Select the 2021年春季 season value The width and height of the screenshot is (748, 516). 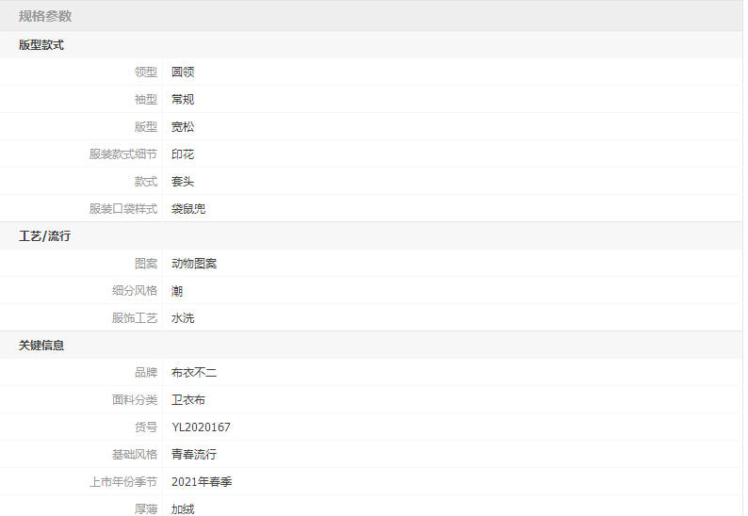coord(202,481)
